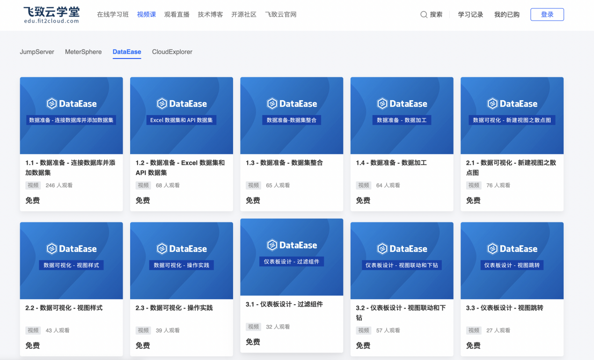Switch to the JumpServer tab
The image size is (594, 360).
(x=37, y=52)
